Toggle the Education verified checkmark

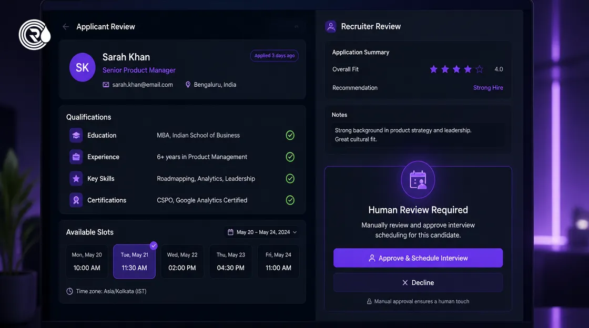pos(290,135)
